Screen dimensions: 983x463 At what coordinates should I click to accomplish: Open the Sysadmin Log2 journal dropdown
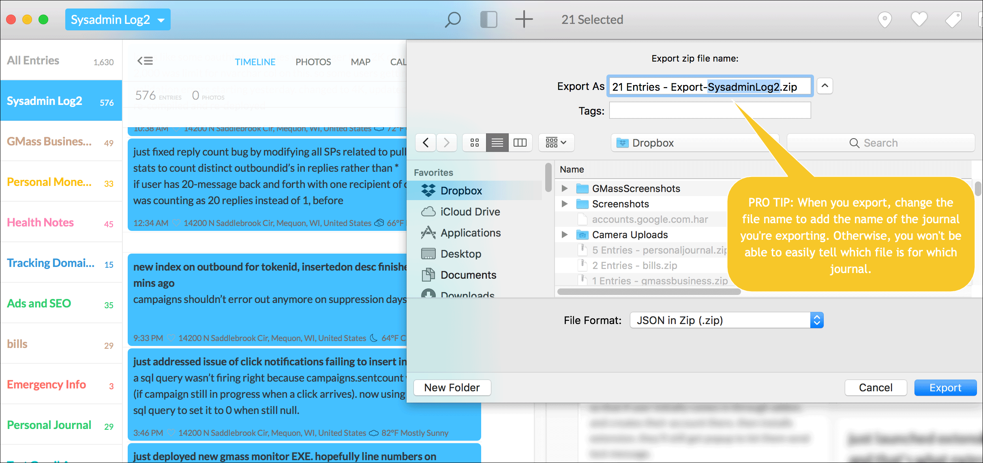click(118, 19)
